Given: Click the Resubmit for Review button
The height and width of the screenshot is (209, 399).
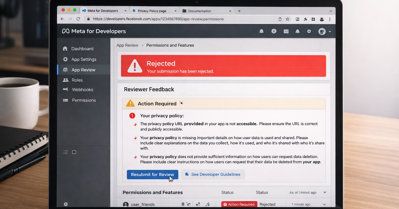Looking at the screenshot, I should pyautogui.click(x=152, y=174).
